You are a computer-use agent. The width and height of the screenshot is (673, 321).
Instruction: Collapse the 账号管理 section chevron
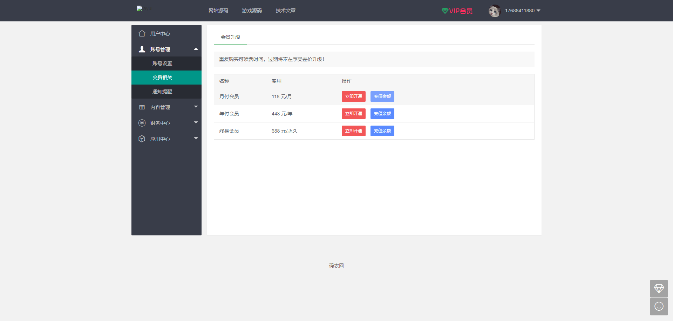click(196, 49)
